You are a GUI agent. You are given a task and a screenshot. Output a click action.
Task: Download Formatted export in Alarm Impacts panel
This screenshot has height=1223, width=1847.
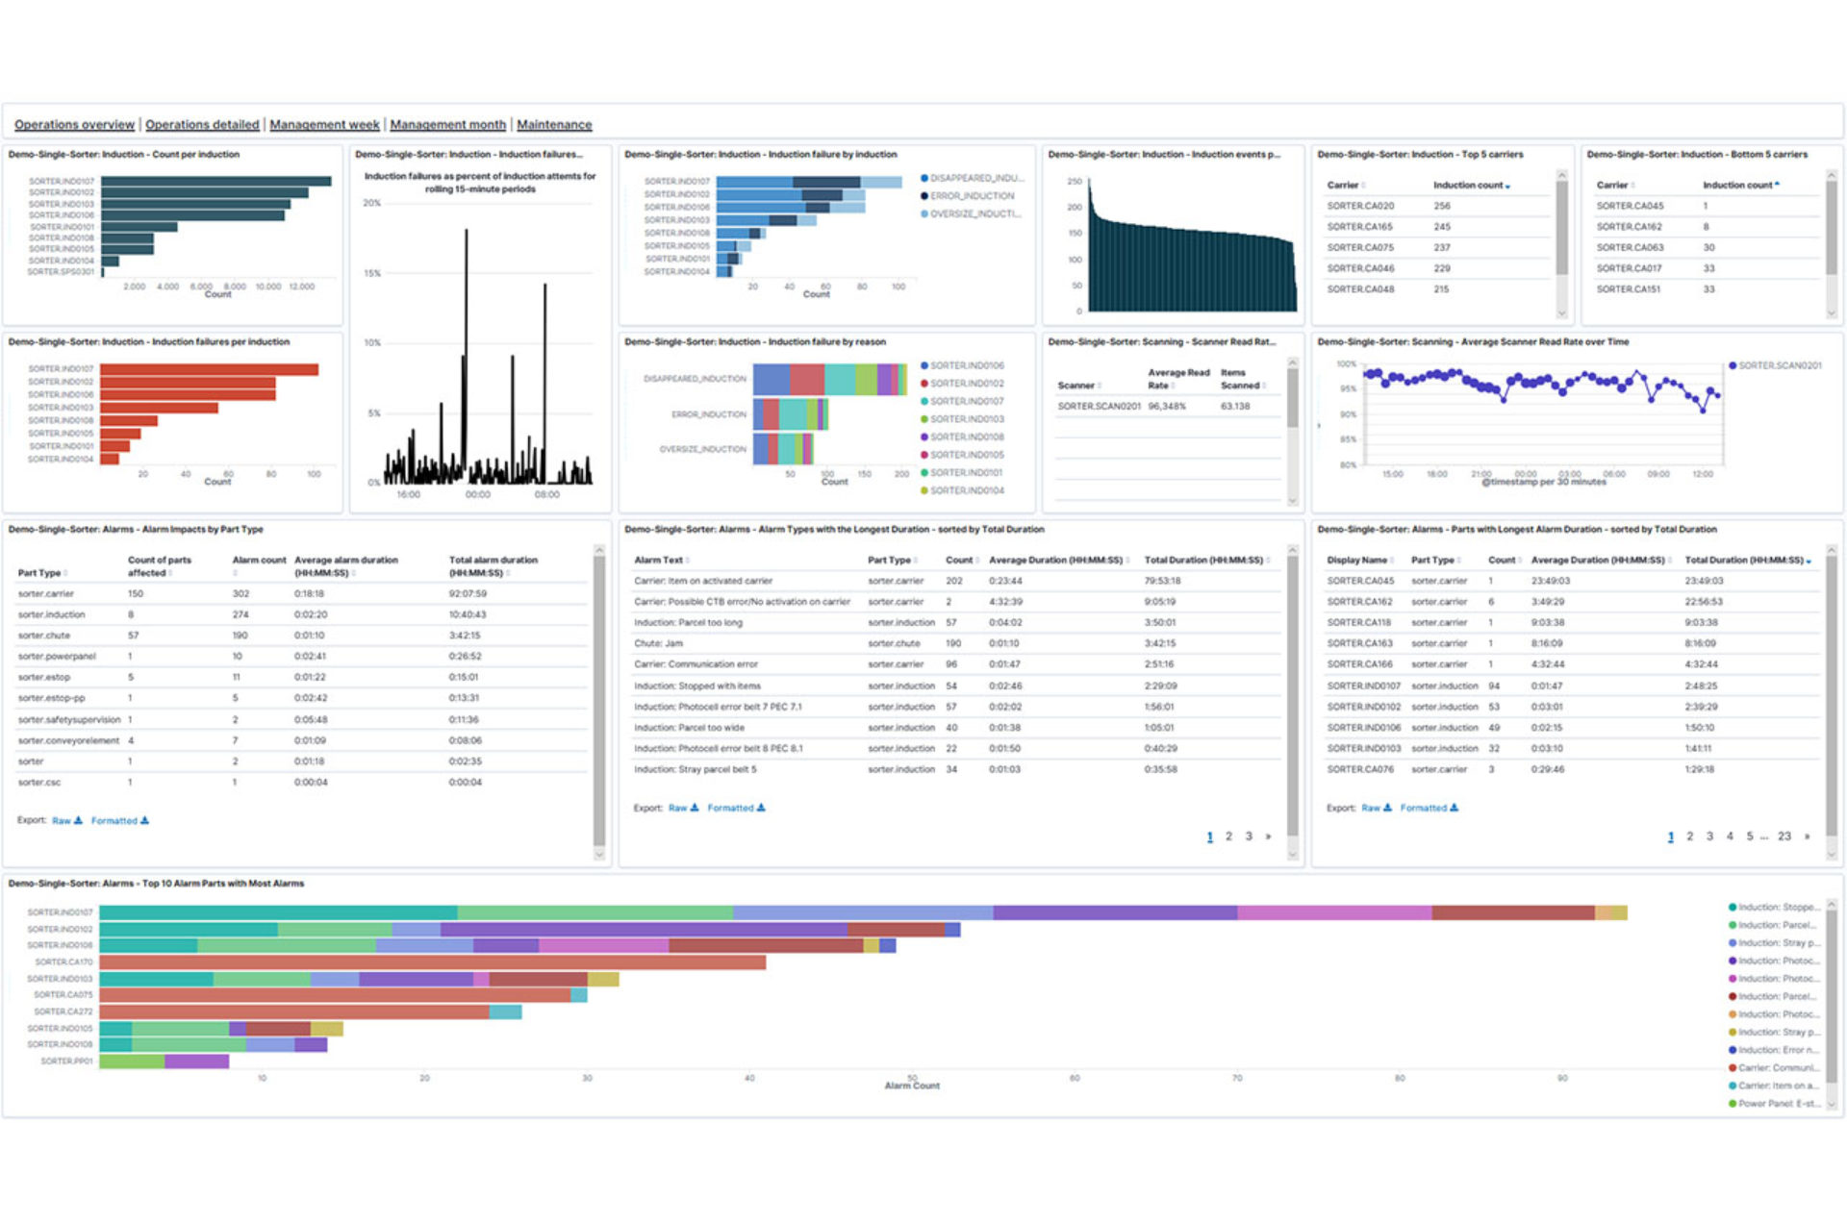[x=119, y=820]
